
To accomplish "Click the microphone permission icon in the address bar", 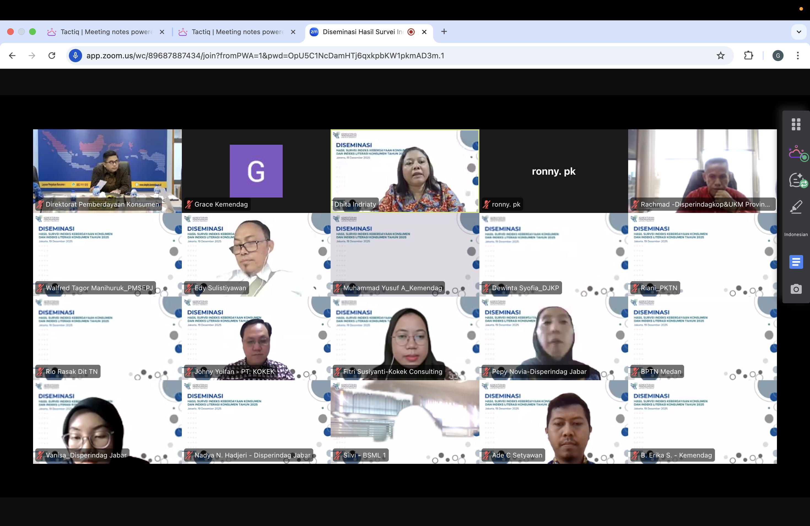I will point(75,56).
